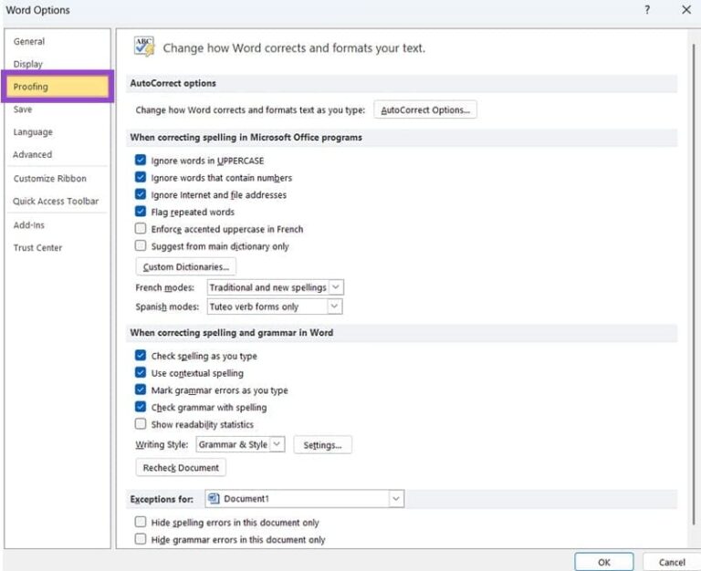Select the Trust Center category
This screenshot has height=571, width=701.
point(37,248)
